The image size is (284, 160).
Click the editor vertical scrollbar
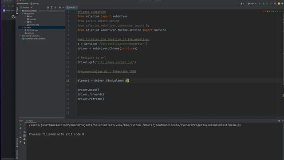point(283,49)
